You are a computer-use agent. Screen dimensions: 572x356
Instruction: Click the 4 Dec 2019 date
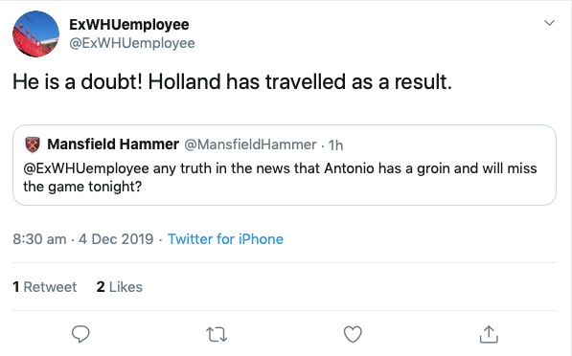click(116, 239)
